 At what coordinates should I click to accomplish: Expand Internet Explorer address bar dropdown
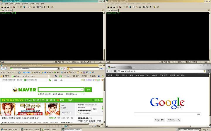click(58, 69)
